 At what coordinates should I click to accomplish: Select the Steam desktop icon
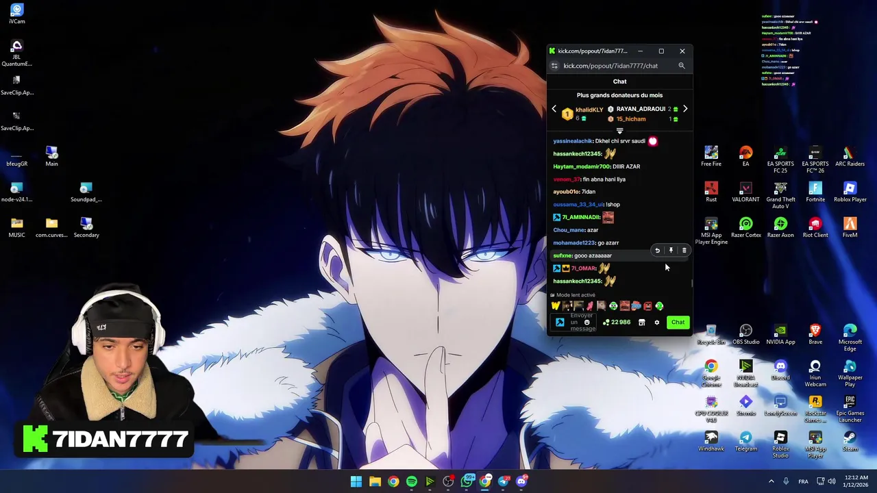[x=850, y=442]
